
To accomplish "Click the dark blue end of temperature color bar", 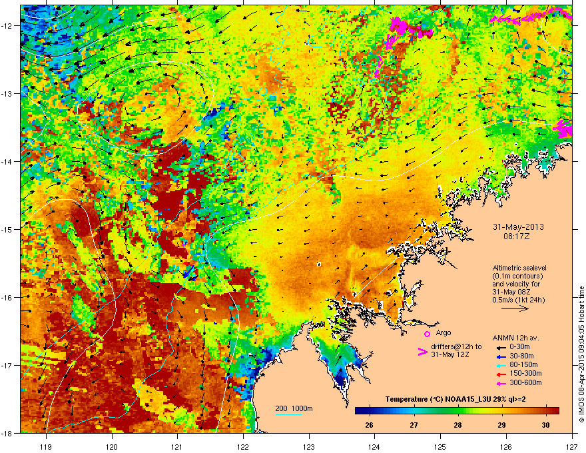I will [x=358, y=411].
